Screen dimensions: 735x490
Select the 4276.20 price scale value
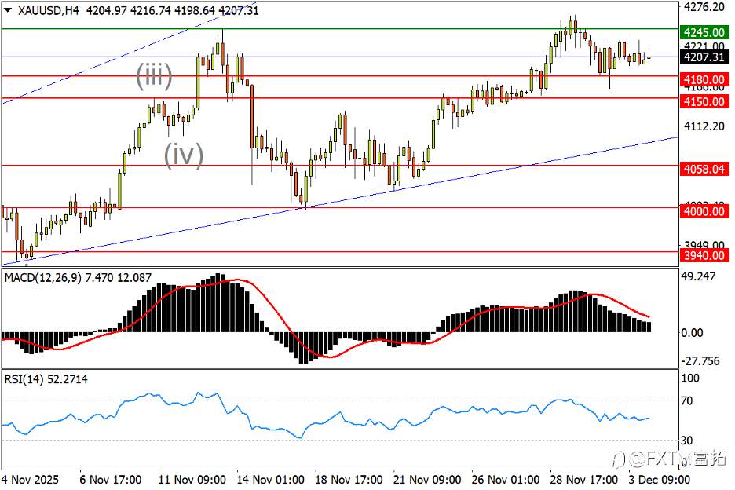[x=704, y=7]
